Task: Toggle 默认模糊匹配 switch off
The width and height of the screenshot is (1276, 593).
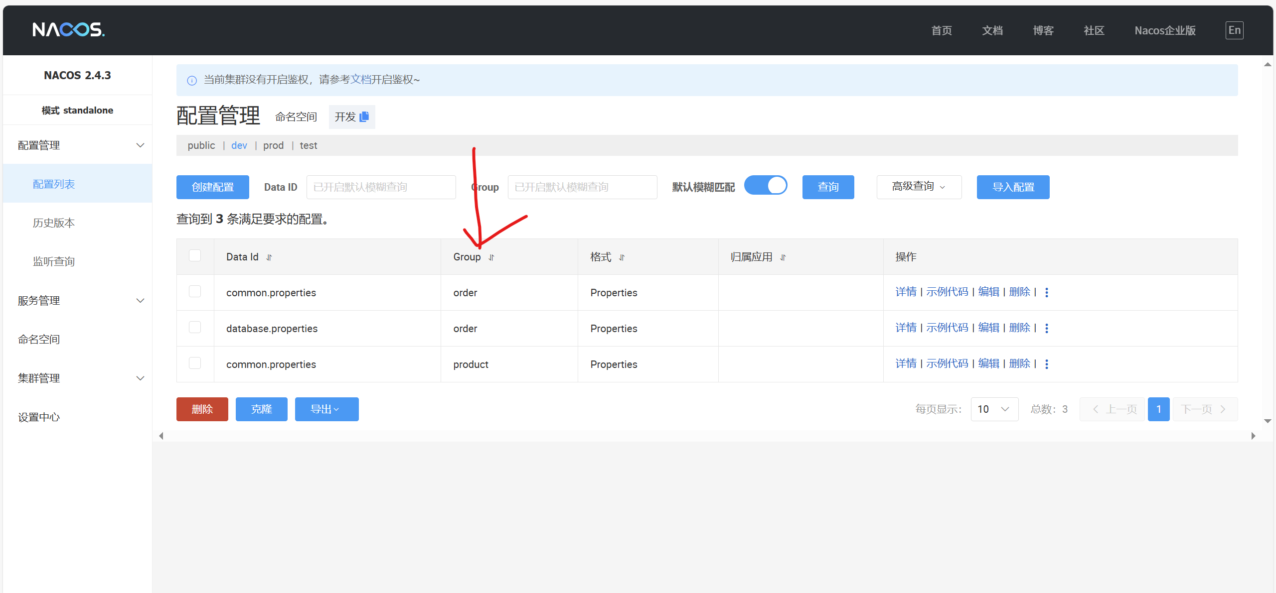Action: click(x=766, y=186)
